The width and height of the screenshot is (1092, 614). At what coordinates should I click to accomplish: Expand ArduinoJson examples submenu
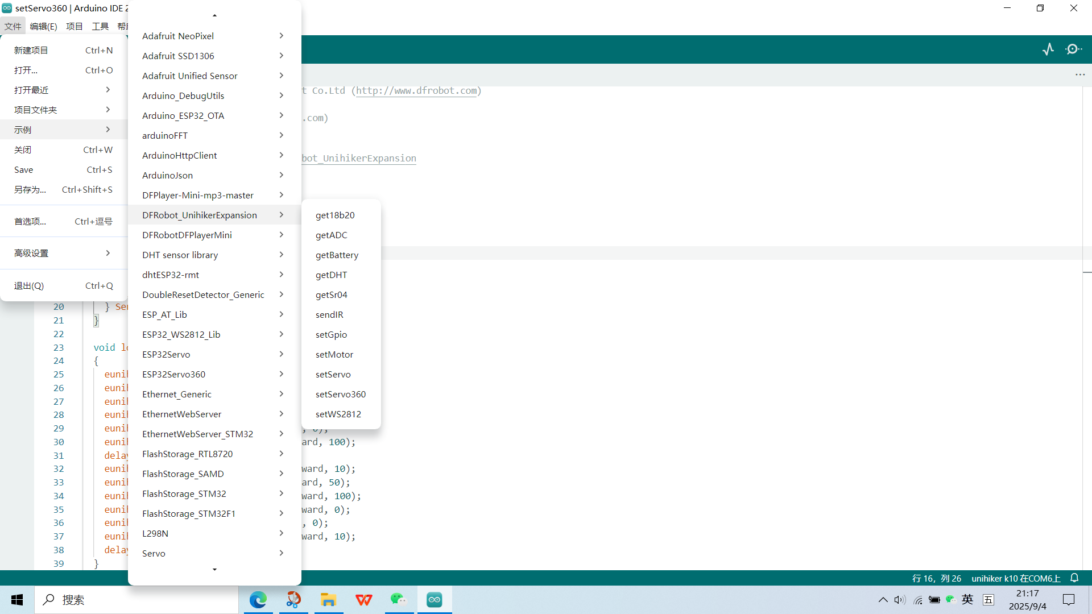pos(214,175)
